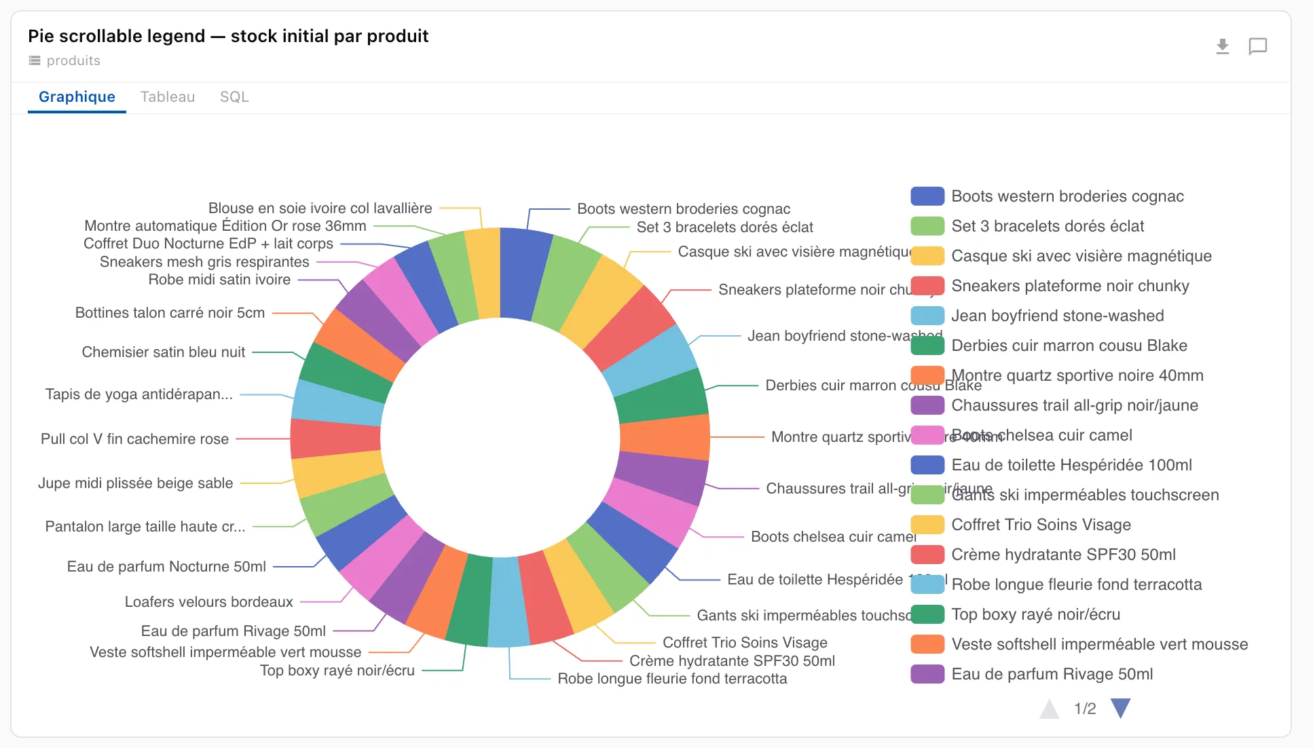The width and height of the screenshot is (1313, 748).
Task: Toggle Boots western broderies cognac legend entry
Action: pos(1047,196)
